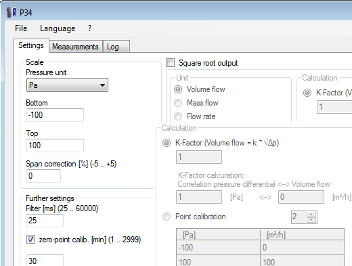Click the K-Factor value field below the formula
Viewport: 352px width, 266px height.
click(199, 157)
